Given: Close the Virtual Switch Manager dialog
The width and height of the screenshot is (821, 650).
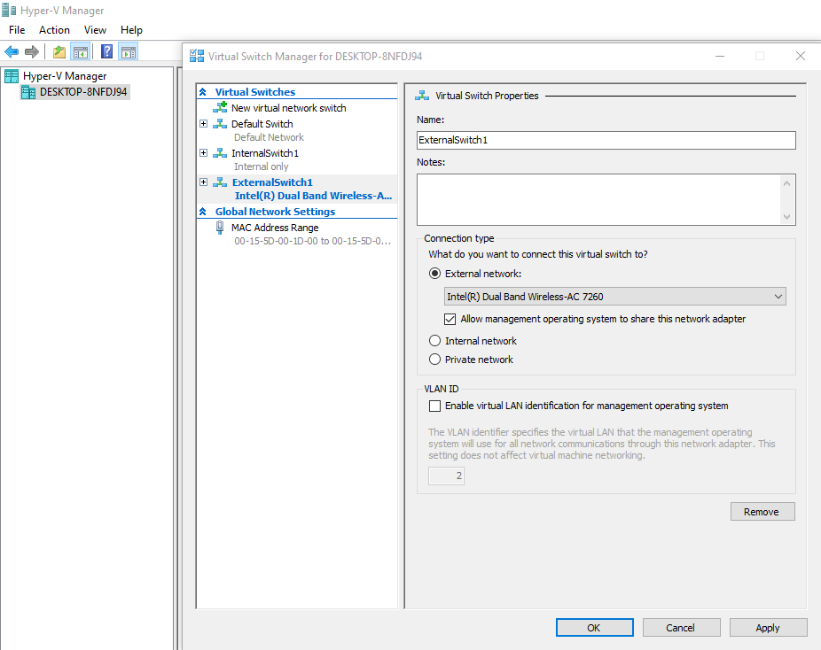Looking at the screenshot, I should tap(800, 56).
